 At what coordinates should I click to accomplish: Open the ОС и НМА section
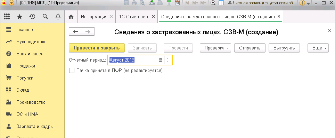[32, 114]
